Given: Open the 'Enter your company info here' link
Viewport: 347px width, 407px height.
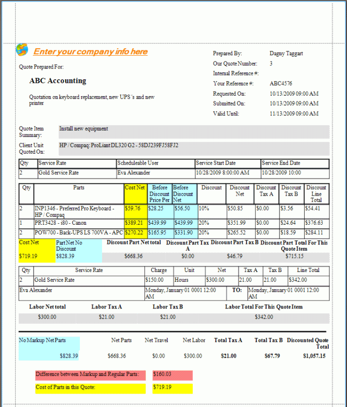Looking at the screenshot, I should 90,52.
